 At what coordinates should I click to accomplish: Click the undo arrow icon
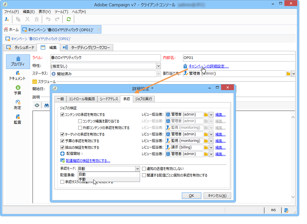48,19
